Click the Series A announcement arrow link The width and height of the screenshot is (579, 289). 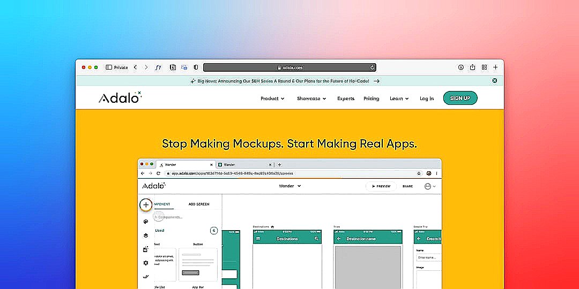coord(376,81)
